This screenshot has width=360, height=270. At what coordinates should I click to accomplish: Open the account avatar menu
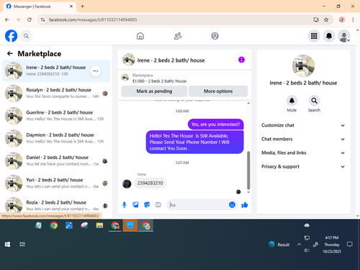click(x=343, y=36)
